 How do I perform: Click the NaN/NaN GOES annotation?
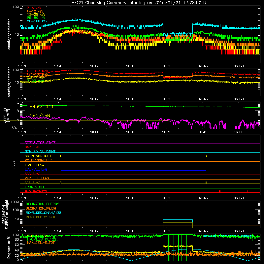click(40, 116)
